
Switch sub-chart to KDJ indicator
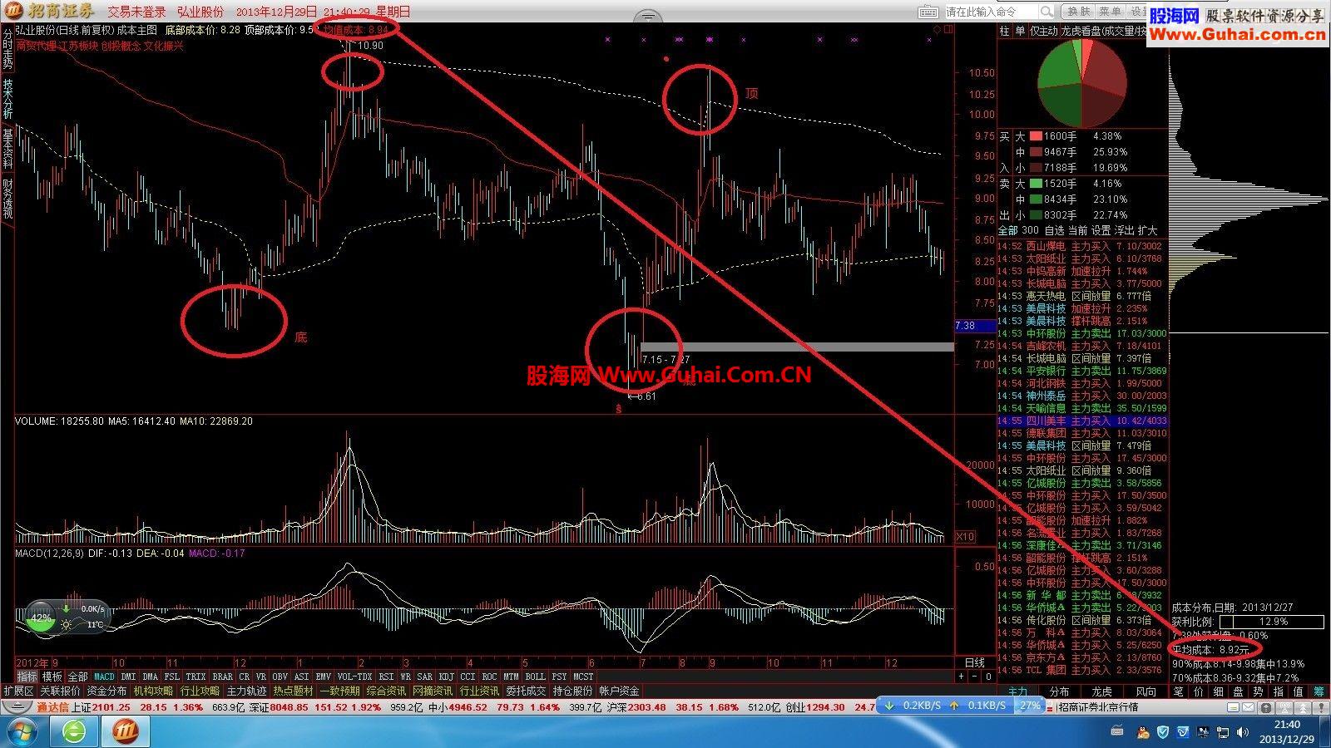[x=447, y=677]
